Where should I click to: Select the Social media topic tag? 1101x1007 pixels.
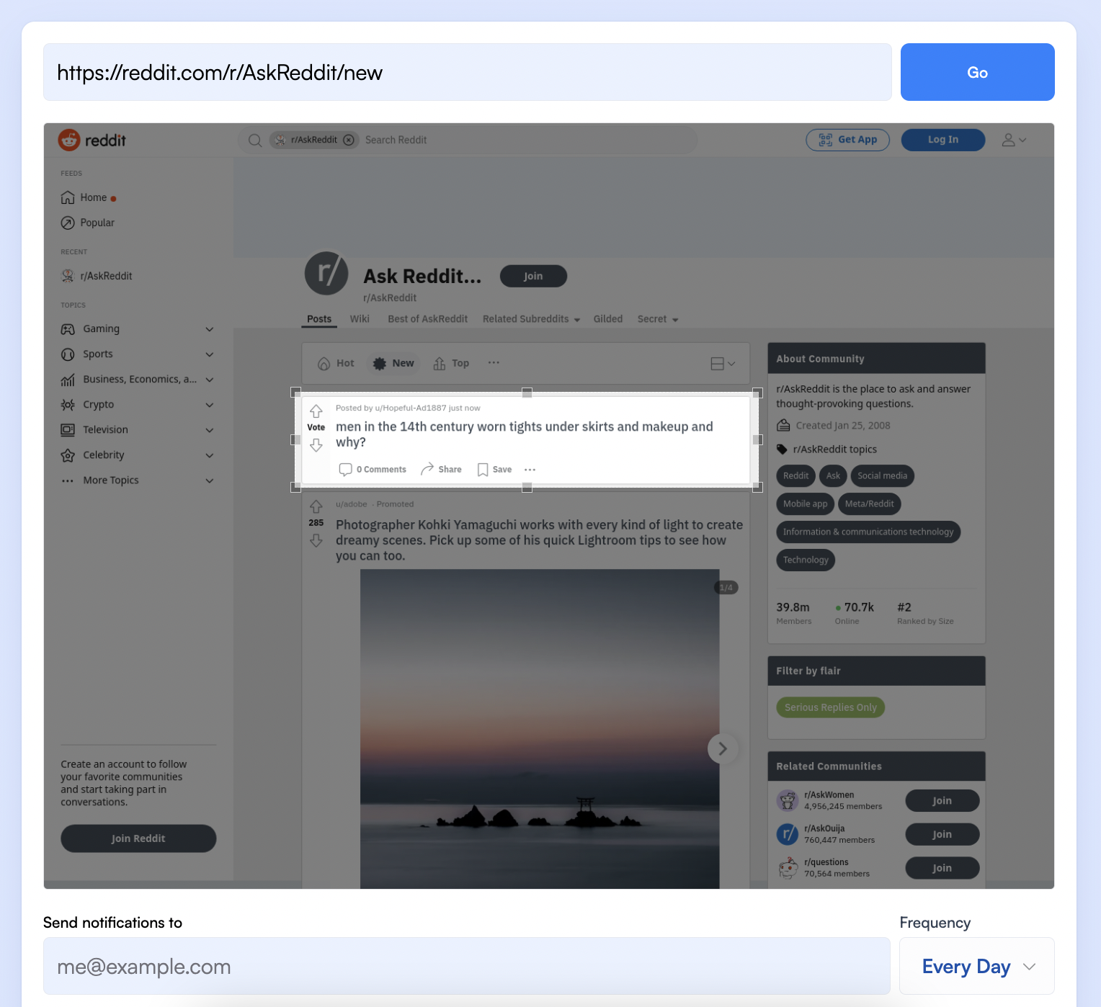pos(882,475)
